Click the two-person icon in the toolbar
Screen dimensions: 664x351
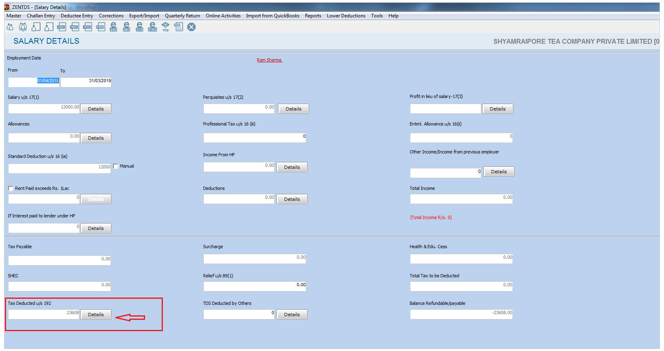click(x=10, y=27)
